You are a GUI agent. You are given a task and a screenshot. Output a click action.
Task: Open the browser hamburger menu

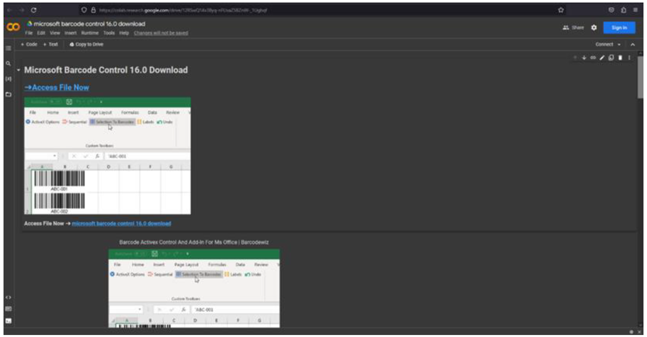pos(635,10)
